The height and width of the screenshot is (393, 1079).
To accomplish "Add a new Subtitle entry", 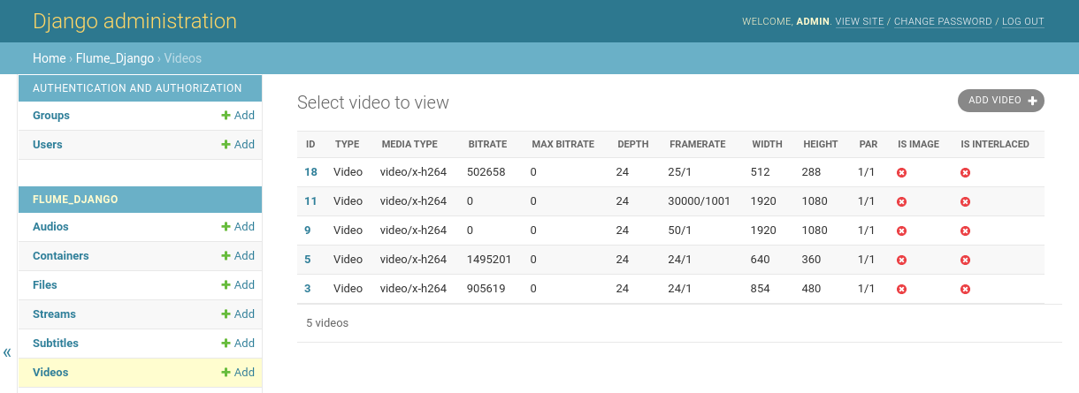I will pyautogui.click(x=238, y=344).
